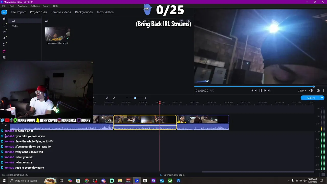
Task: Click the timeline zoom out minus icon
Action: (127, 98)
